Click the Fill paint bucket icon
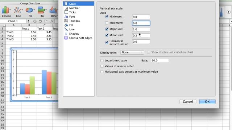This screenshot has height=130, width=232. point(66,25)
